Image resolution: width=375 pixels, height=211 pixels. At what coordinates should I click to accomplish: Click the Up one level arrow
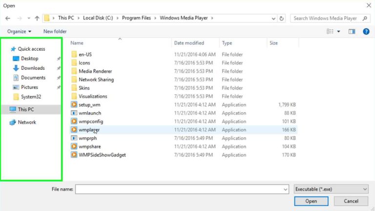pos(37,19)
